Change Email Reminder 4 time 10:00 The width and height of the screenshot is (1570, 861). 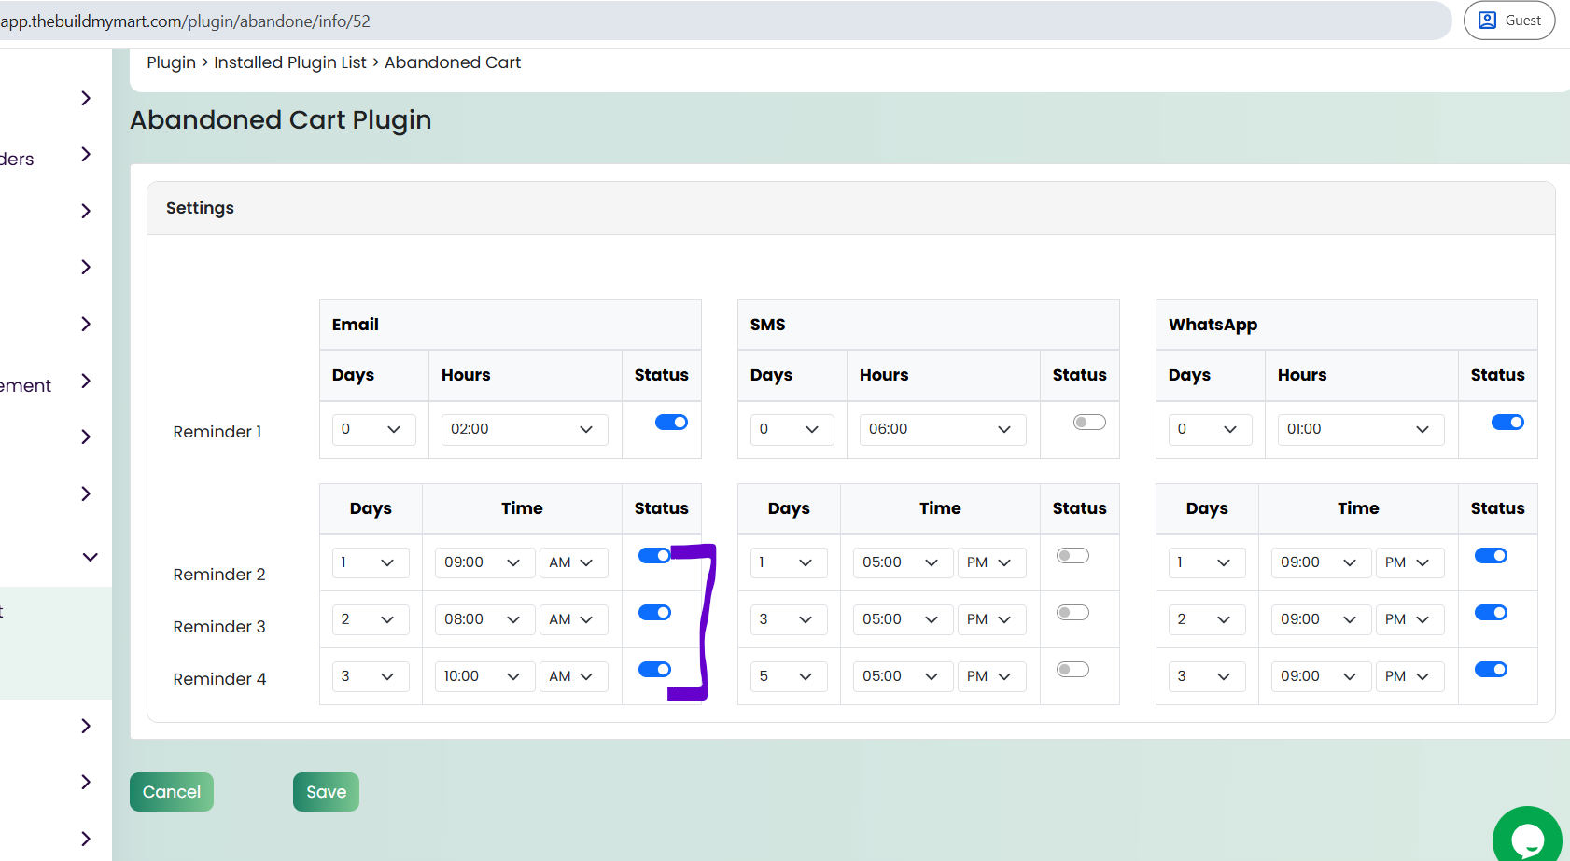[x=484, y=676]
